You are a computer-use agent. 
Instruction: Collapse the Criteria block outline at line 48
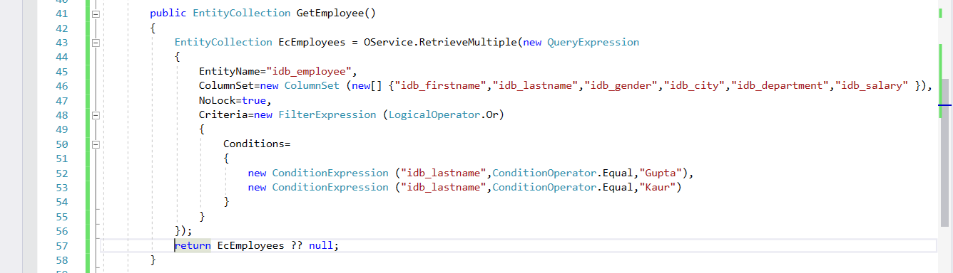[x=96, y=115]
